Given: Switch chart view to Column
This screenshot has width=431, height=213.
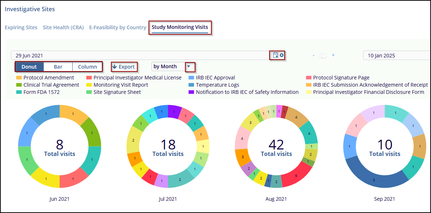Looking at the screenshot, I should 87,67.
